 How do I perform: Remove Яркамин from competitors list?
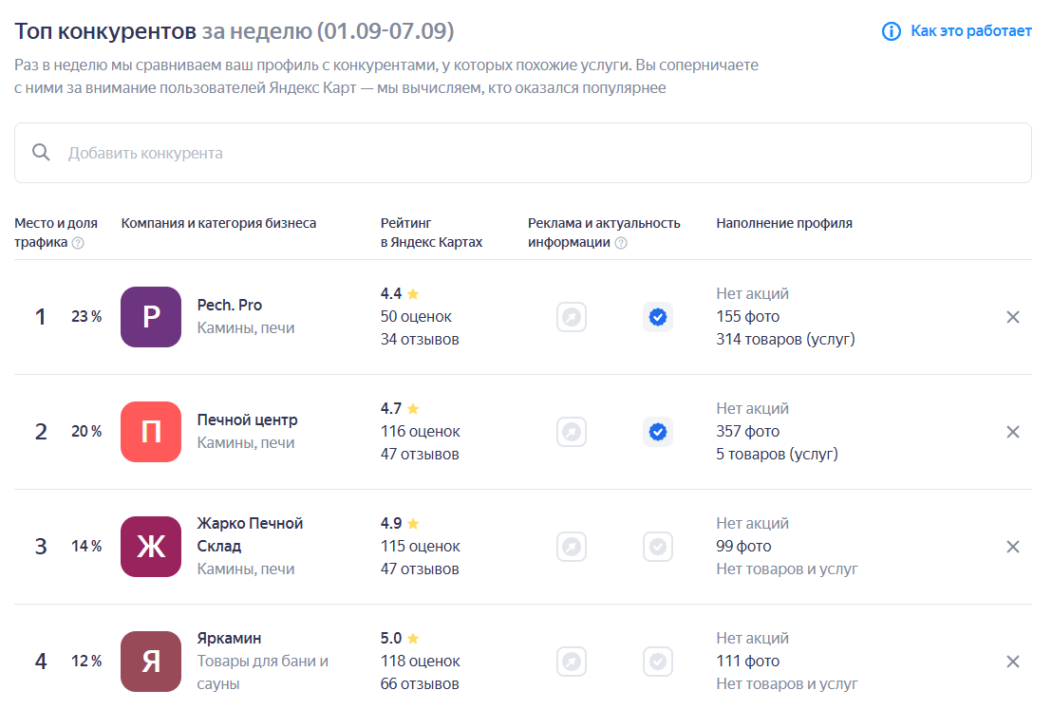(x=1013, y=662)
